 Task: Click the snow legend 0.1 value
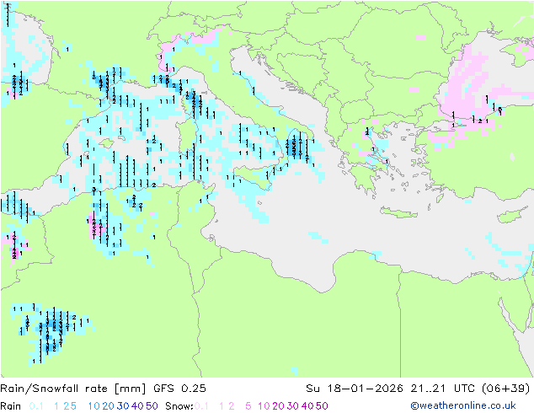[201, 406]
